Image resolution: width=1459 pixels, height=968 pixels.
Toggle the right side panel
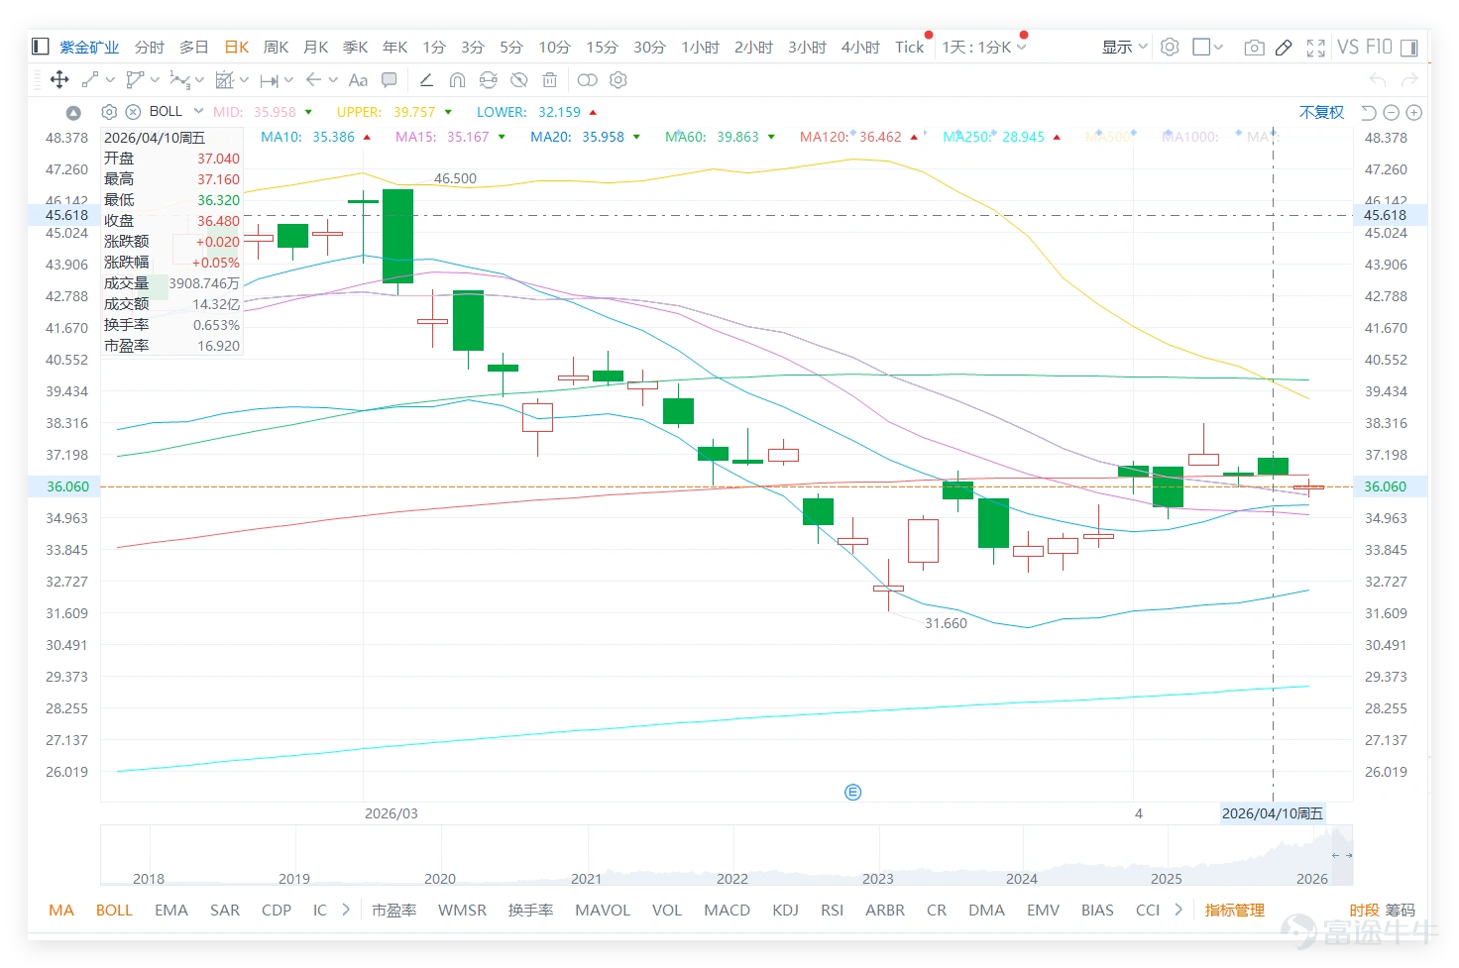(x=1408, y=47)
